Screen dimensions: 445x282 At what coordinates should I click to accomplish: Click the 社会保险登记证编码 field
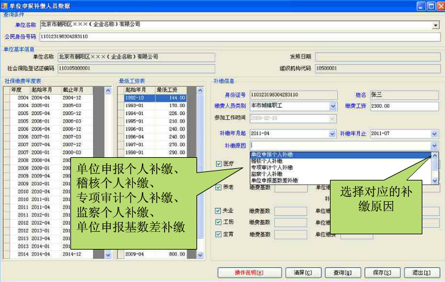[136, 69]
